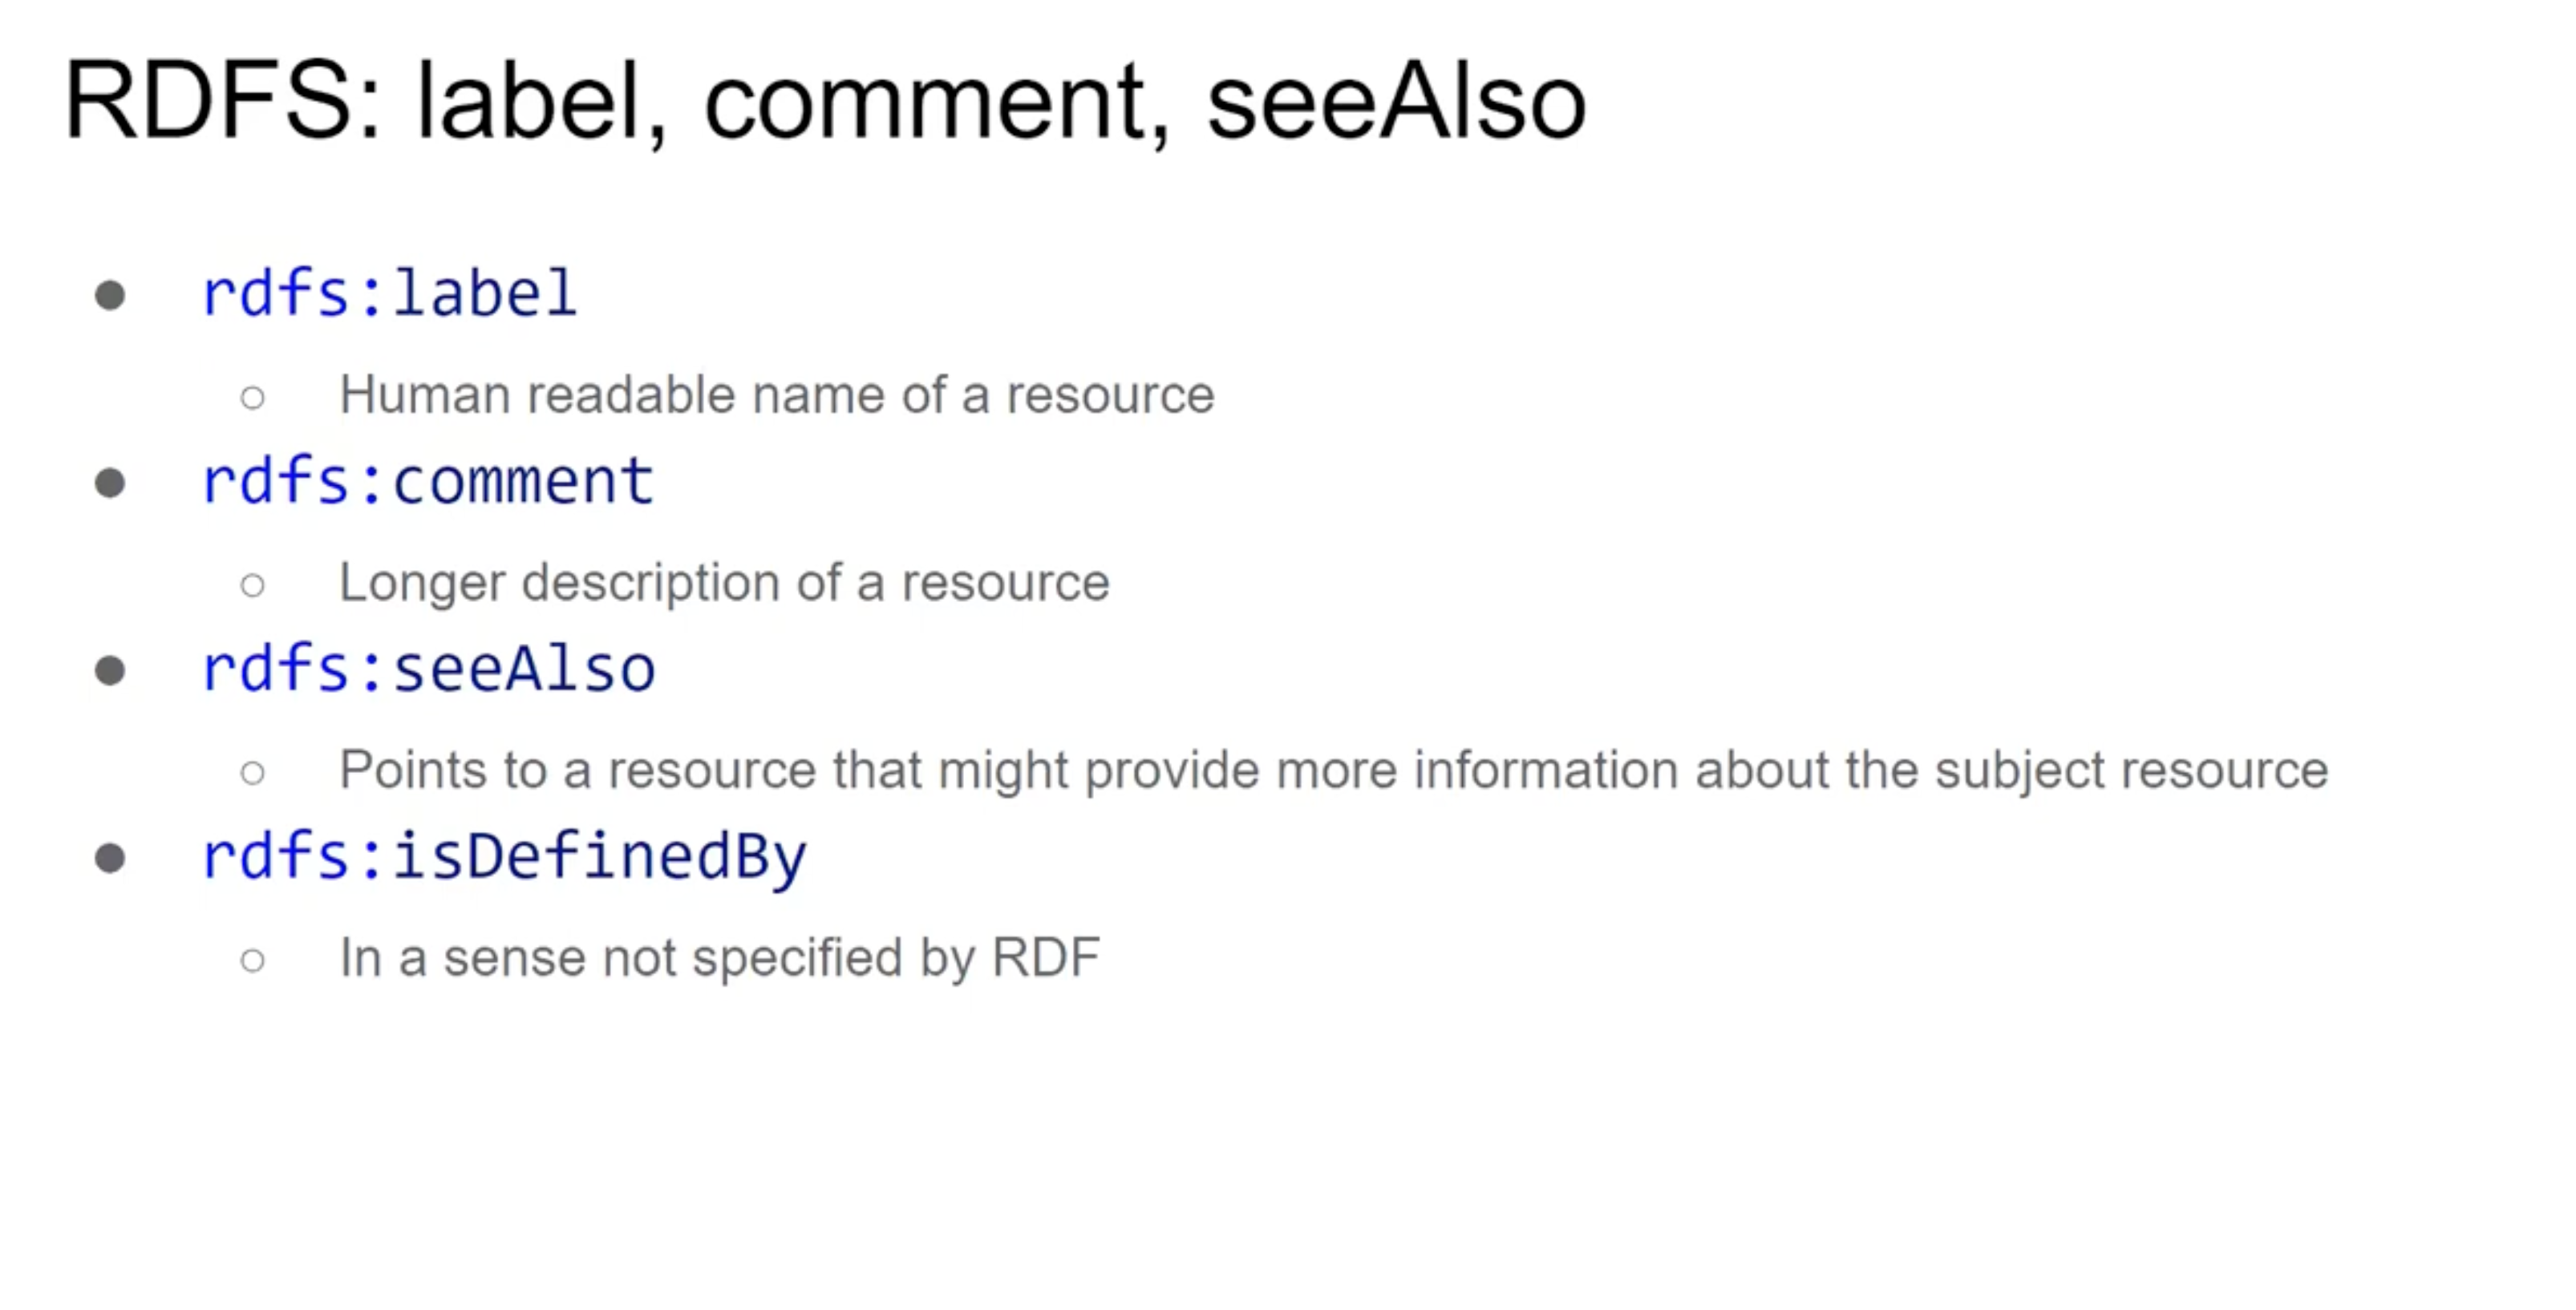The width and height of the screenshot is (2576, 1310).
Task: Click the "Points to a resource" description line
Action: [x=1333, y=770]
